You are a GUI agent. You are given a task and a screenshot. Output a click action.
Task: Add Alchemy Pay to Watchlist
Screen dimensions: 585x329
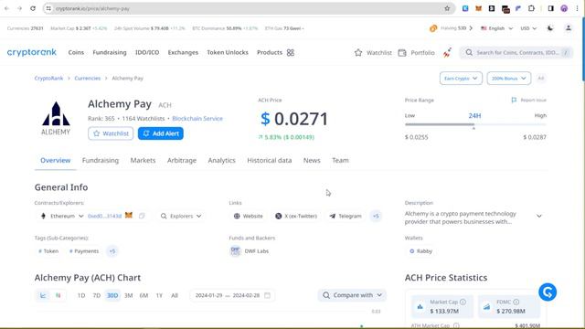[x=111, y=133]
